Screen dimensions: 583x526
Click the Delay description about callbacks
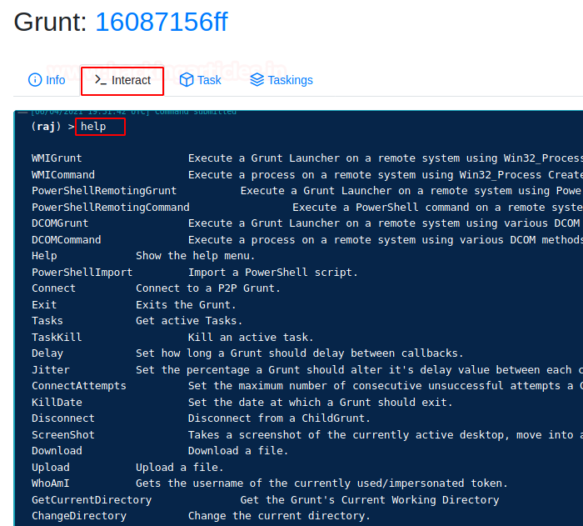300,353
